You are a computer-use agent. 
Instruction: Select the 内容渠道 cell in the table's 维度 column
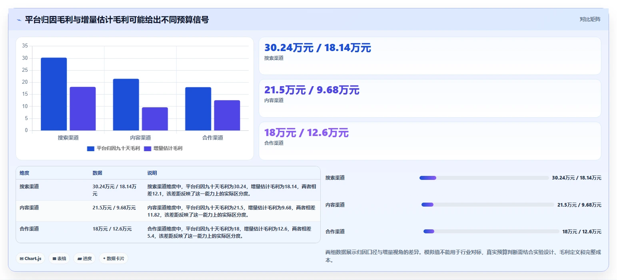[x=29, y=207]
